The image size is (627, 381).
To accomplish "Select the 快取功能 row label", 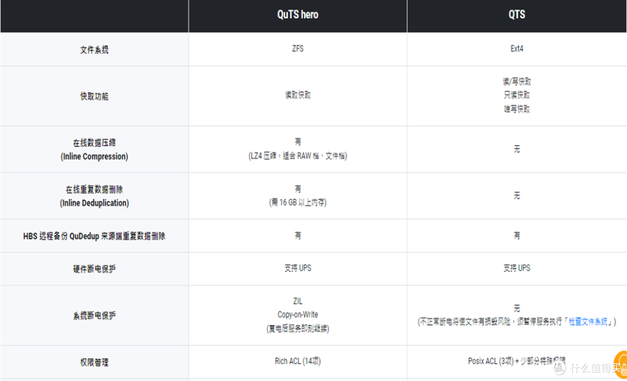I will point(95,96).
